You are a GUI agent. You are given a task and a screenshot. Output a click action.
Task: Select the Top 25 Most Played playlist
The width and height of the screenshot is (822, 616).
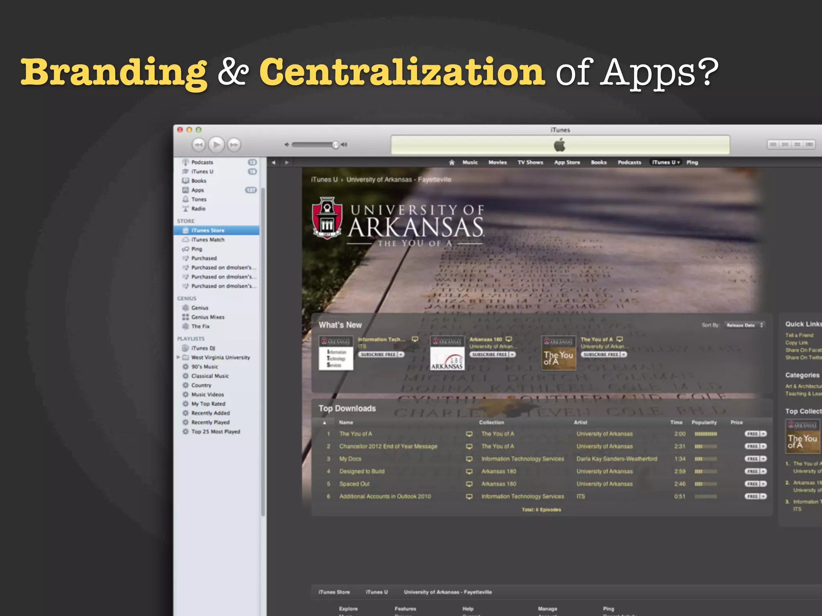click(x=217, y=432)
